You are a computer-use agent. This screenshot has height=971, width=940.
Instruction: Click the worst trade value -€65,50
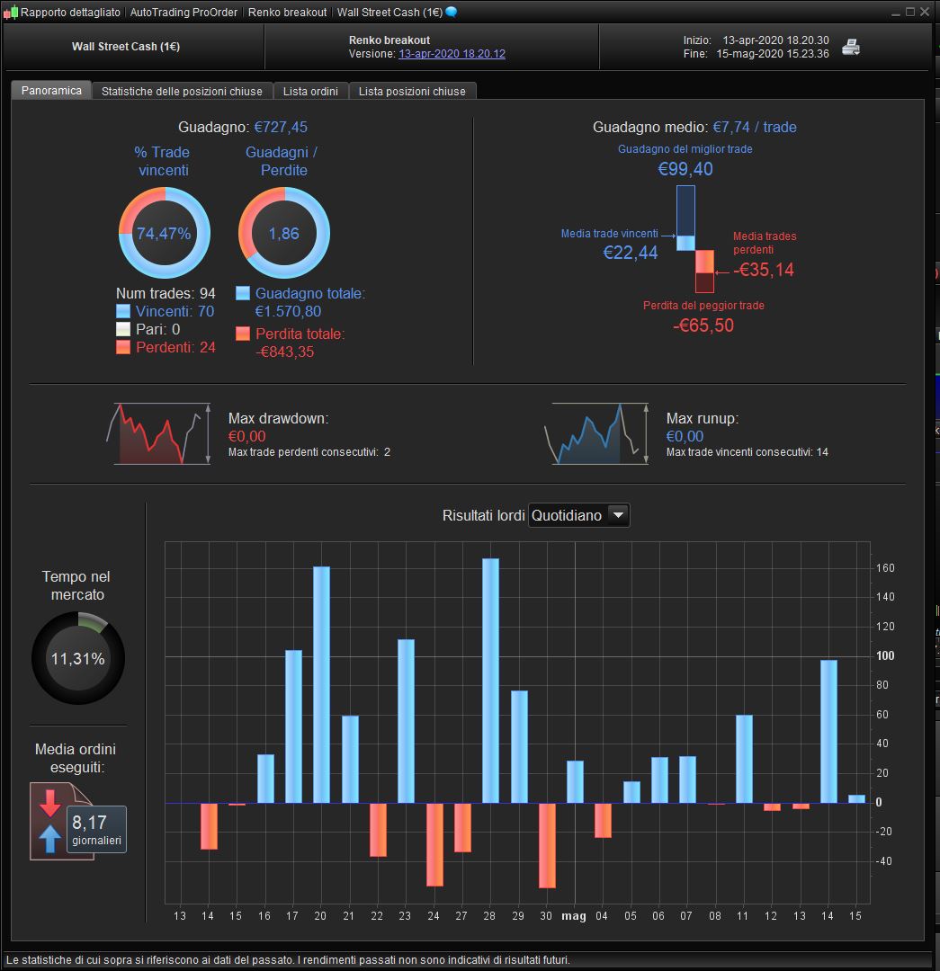tap(703, 325)
